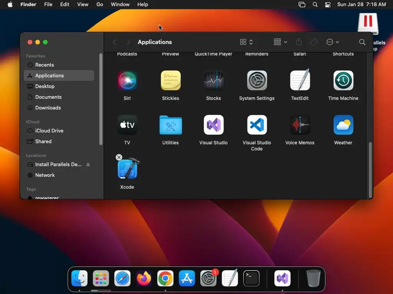Open iCloud Drive in the sidebar

click(59, 131)
